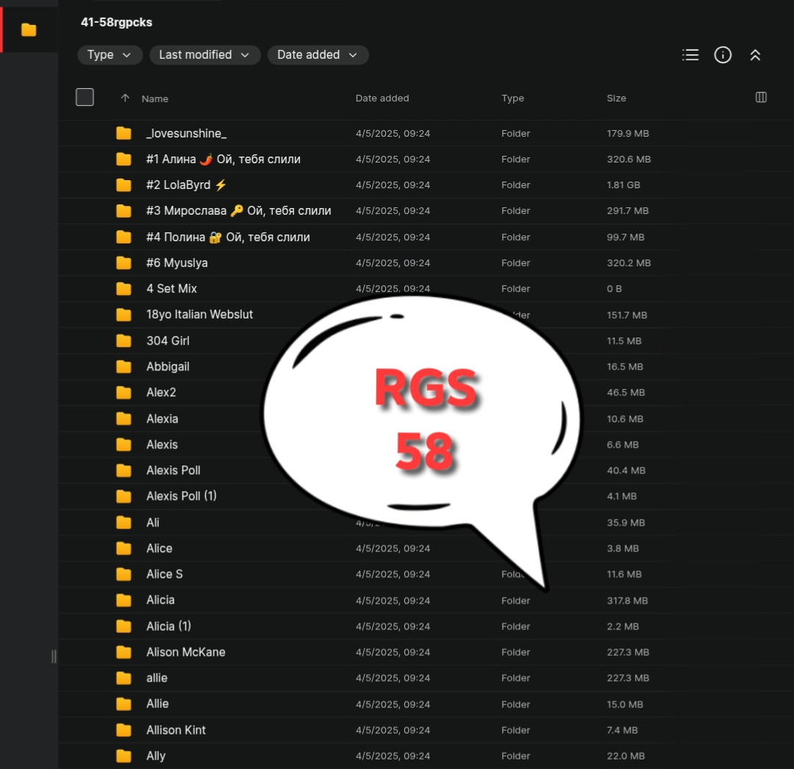Expand the Date added filter dropdown
Screen dimensions: 794x769
click(318, 55)
